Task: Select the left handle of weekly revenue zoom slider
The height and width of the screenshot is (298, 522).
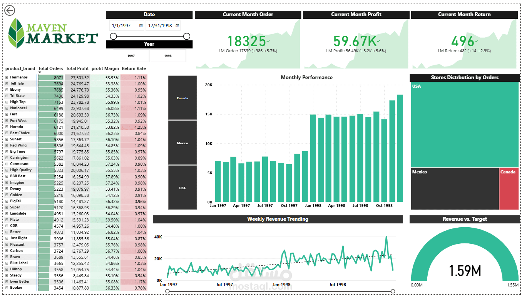Action: tap(167, 291)
